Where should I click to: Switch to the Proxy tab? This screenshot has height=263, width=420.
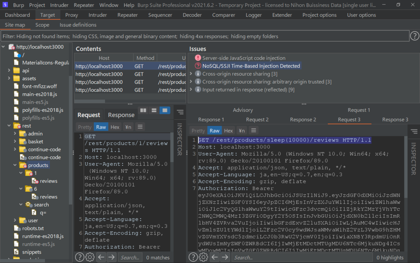72,15
